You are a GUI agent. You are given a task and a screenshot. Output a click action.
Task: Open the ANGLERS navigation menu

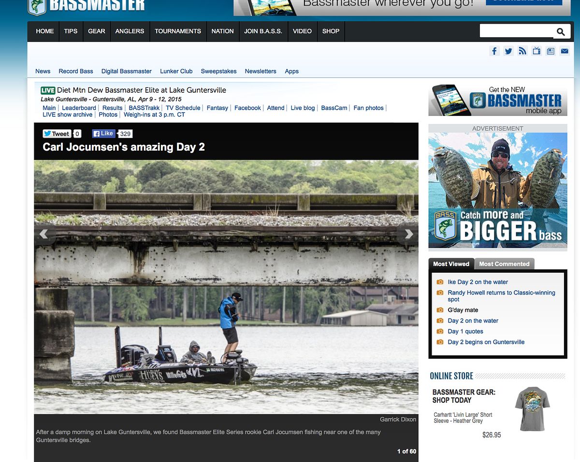pyautogui.click(x=130, y=31)
